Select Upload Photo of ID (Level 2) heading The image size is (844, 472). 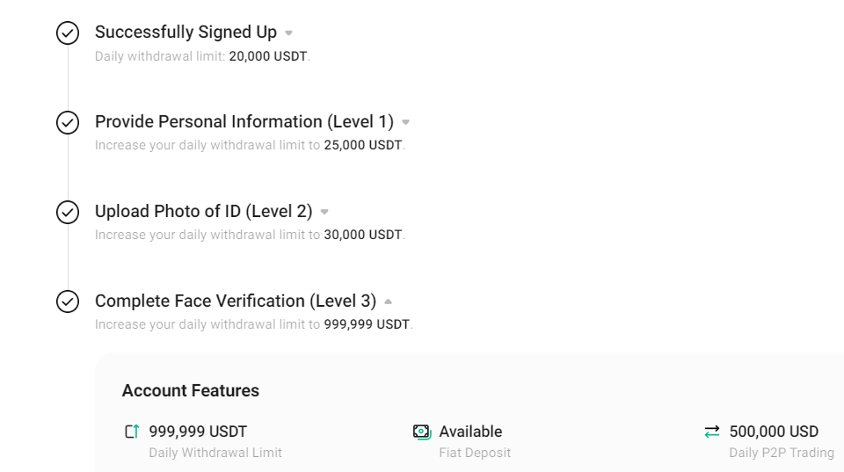point(203,212)
